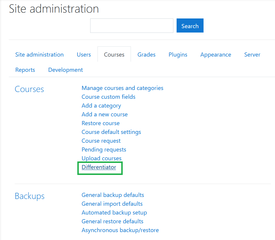Open the Add a category link
Image resolution: width=275 pixels, height=240 pixels.
pos(101,105)
